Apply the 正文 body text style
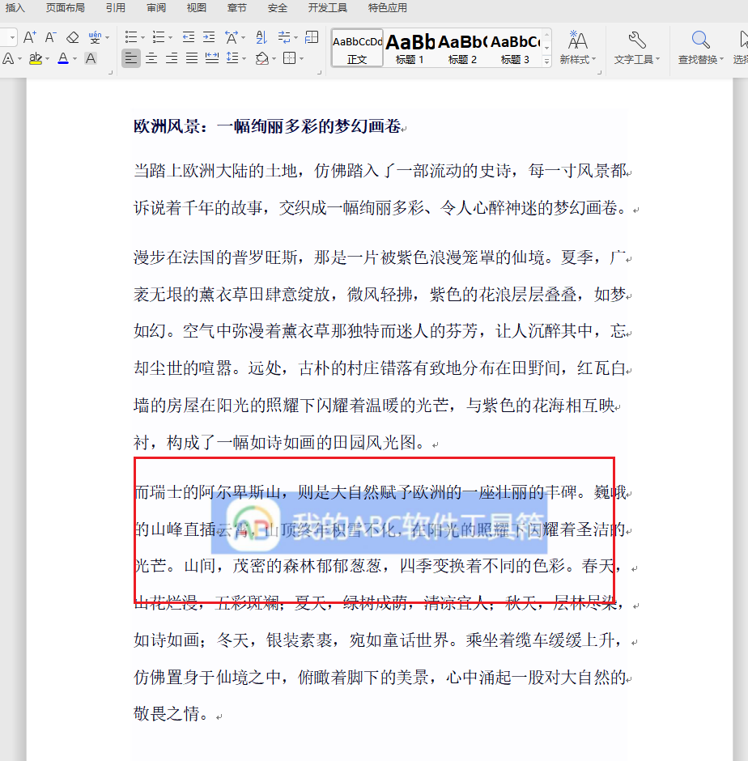The width and height of the screenshot is (748, 761). (x=356, y=45)
